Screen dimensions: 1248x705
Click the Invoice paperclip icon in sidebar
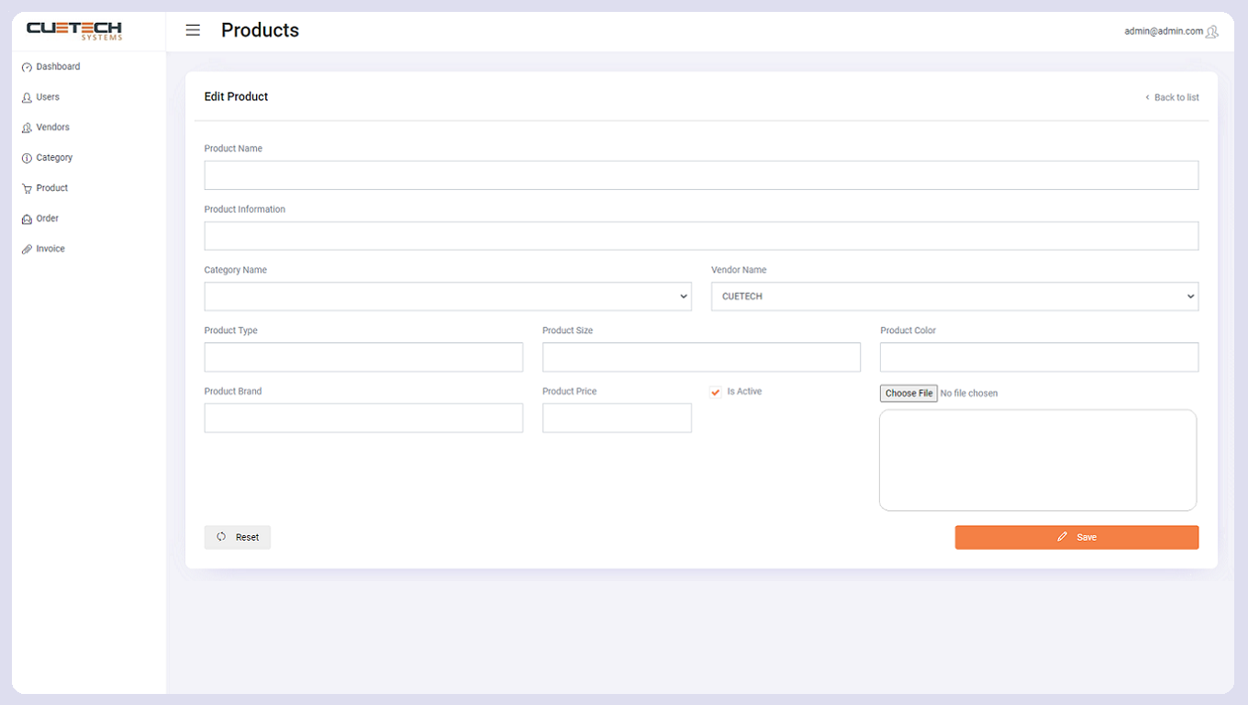27,249
